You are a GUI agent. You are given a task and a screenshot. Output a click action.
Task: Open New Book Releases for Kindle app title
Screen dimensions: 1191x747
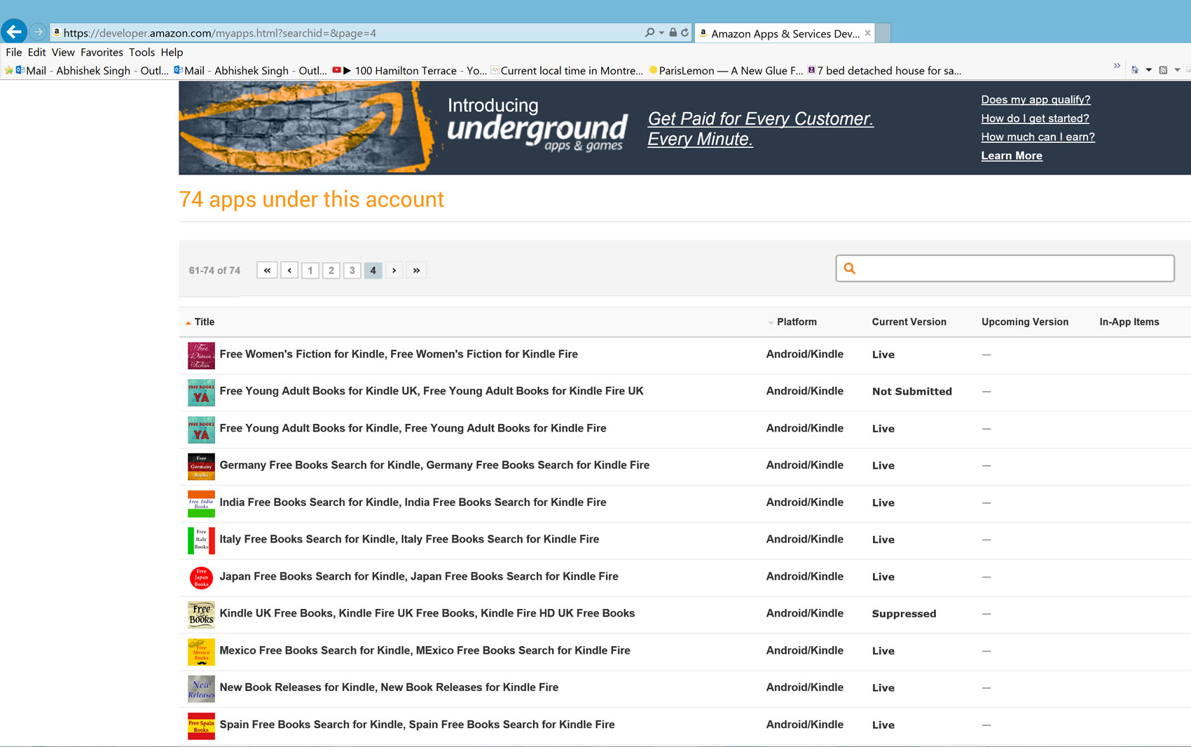[x=389, y=687]
